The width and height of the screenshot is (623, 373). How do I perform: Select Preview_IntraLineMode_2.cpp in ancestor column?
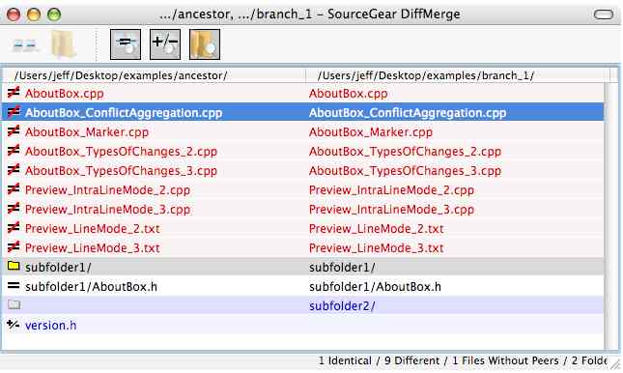107,190
